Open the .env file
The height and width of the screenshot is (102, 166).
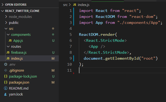(x=12, y=65)
